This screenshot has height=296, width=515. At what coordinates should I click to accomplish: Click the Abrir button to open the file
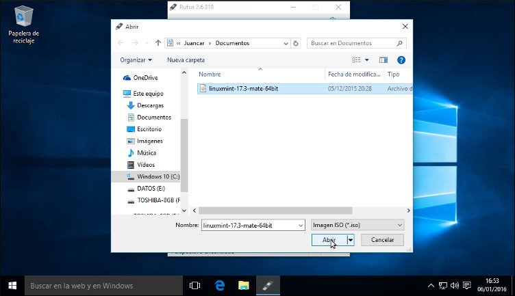click(329, 240)
